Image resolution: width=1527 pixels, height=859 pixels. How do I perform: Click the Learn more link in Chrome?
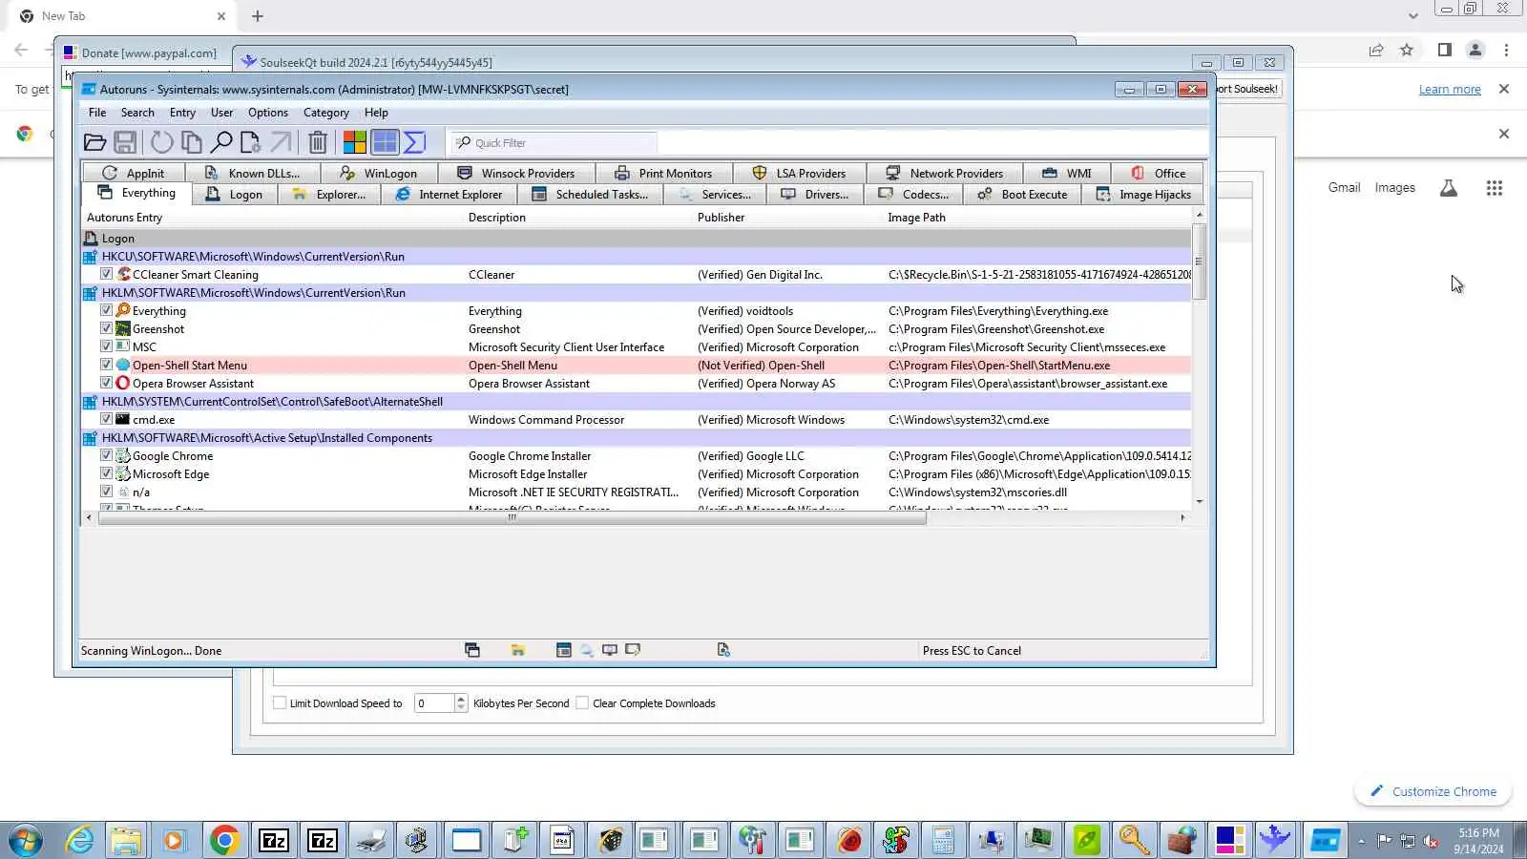[x=1450, y=90]
